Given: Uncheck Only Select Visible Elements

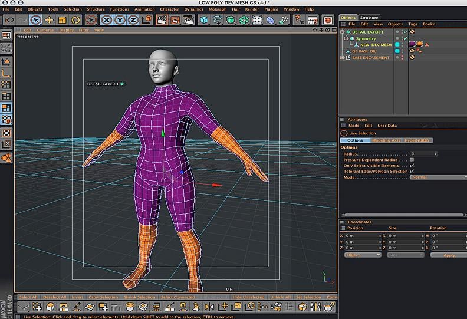Looking at the screenshot, I should pos(412,166).
